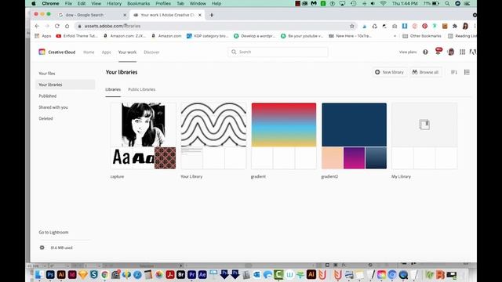
Task: Click the Pinterest extension icon
Action: point(424,26)
